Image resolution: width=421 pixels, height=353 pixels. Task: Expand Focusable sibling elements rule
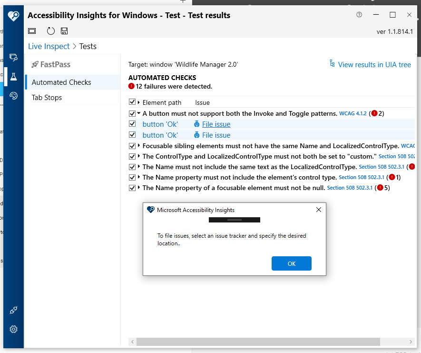coord(138,145)
